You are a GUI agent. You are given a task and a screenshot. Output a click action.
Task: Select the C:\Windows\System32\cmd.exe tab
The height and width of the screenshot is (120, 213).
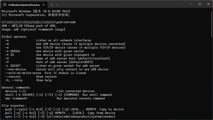pos(24,5)
